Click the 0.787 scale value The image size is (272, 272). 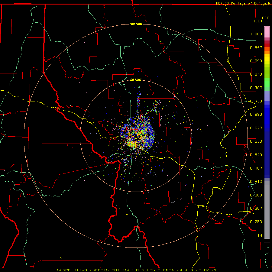[x=256, y=88]
